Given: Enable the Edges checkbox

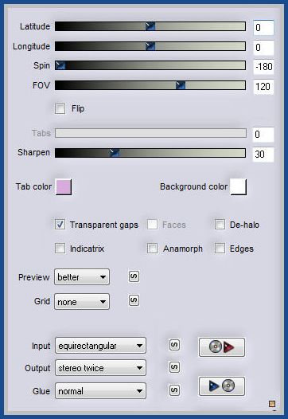Looking at the screenshot, I should point(220,249).
